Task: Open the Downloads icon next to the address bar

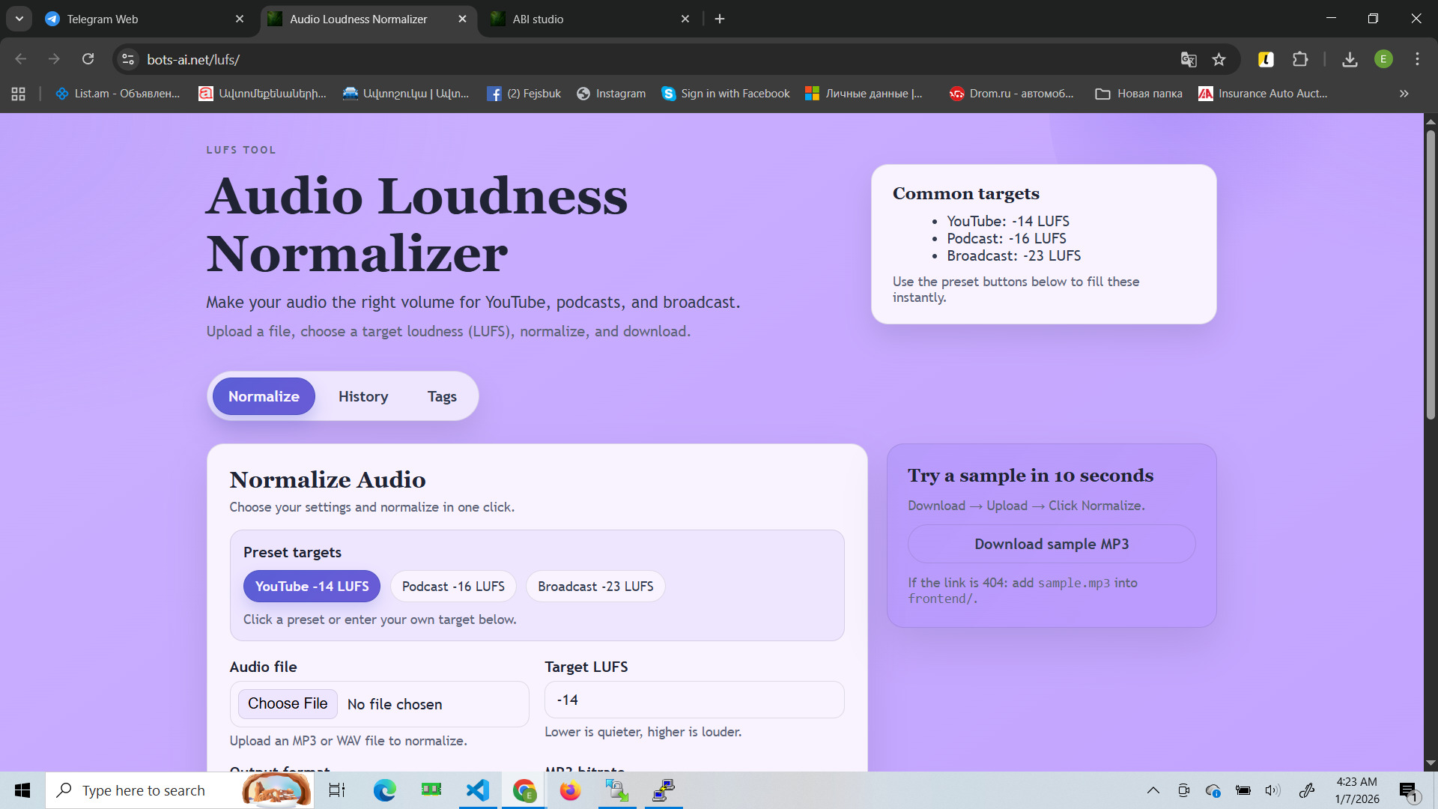Action: pos(1350,59)
